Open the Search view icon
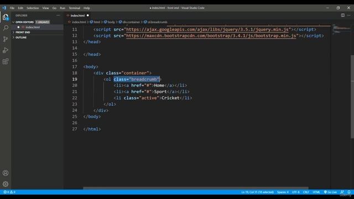 (x=6, y=28)
